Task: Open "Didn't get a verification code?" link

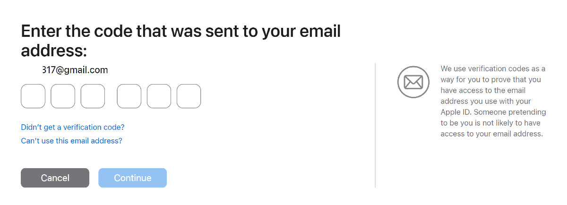Action: tap(73, 127)
